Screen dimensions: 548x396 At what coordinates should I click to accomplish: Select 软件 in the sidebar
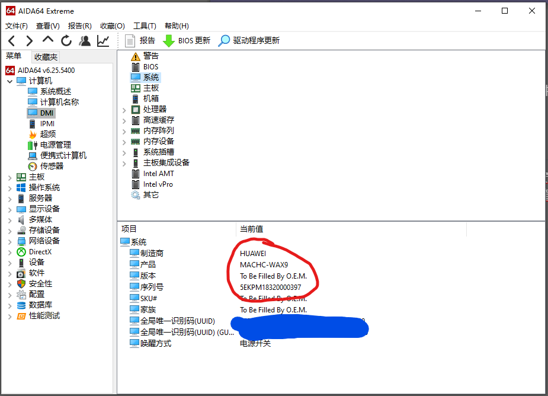click(x=30, y=273)
